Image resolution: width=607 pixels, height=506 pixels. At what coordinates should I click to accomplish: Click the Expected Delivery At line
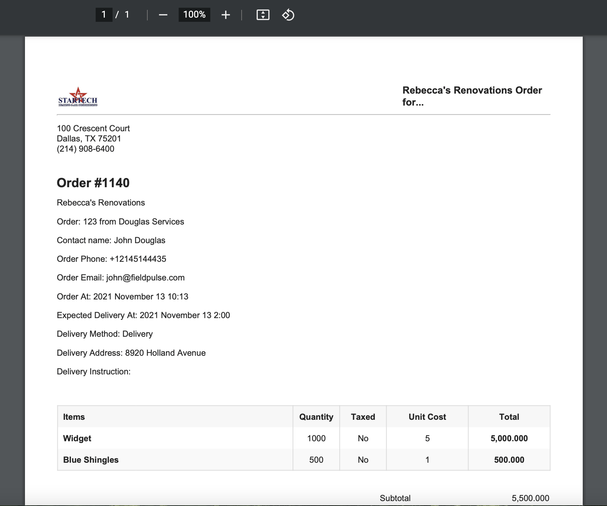(x=143, y=315)
